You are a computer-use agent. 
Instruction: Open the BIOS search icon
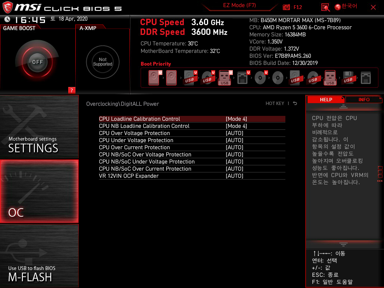pos(325,7)
